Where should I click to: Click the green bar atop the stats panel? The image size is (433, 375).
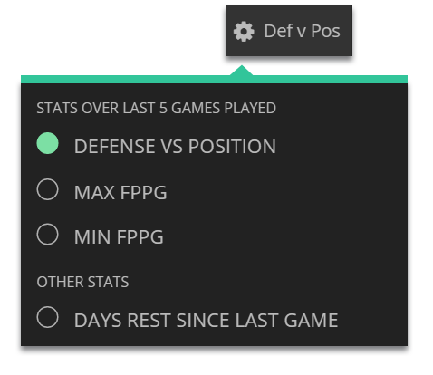coord(214,80)
